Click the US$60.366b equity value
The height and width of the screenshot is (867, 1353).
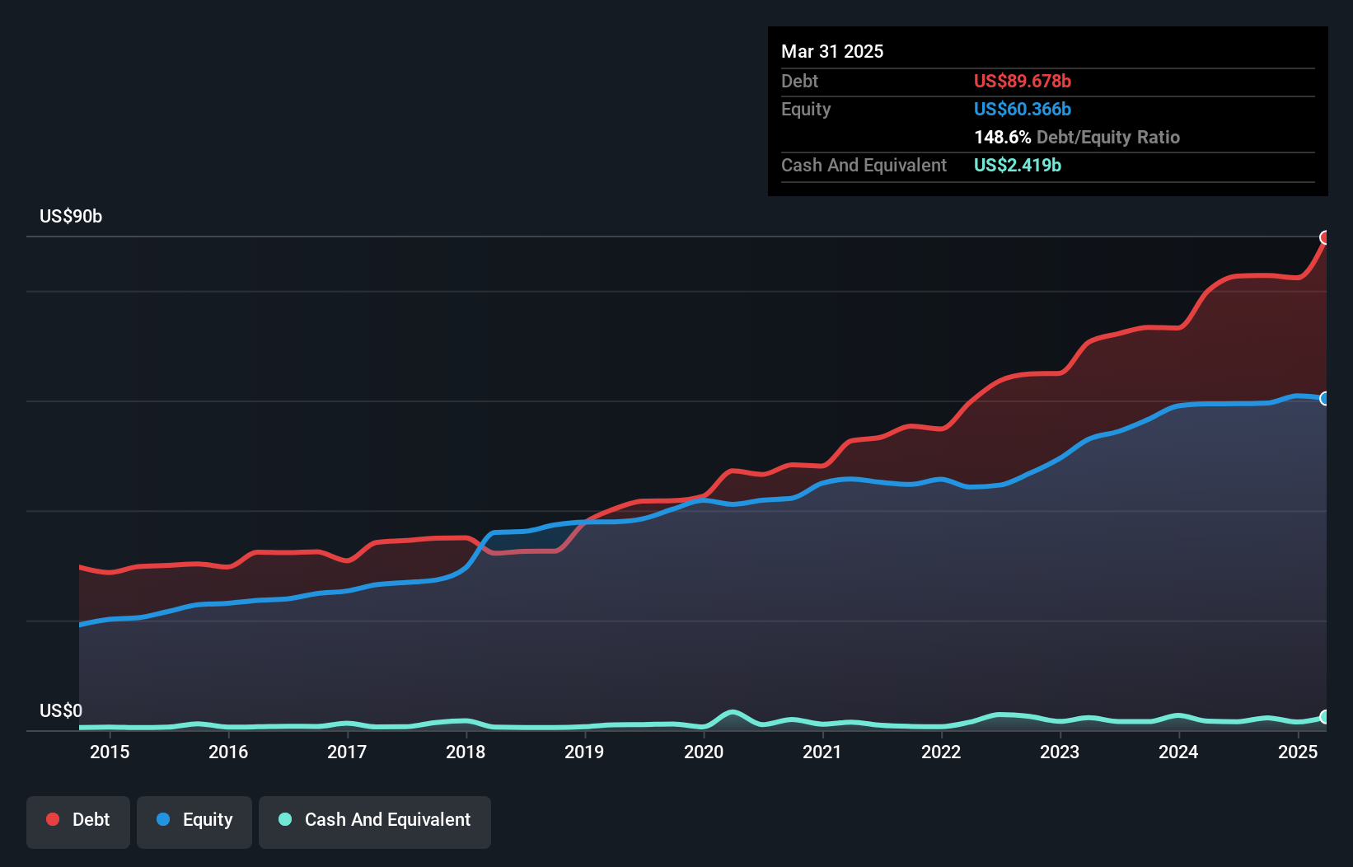[1023, 109]
